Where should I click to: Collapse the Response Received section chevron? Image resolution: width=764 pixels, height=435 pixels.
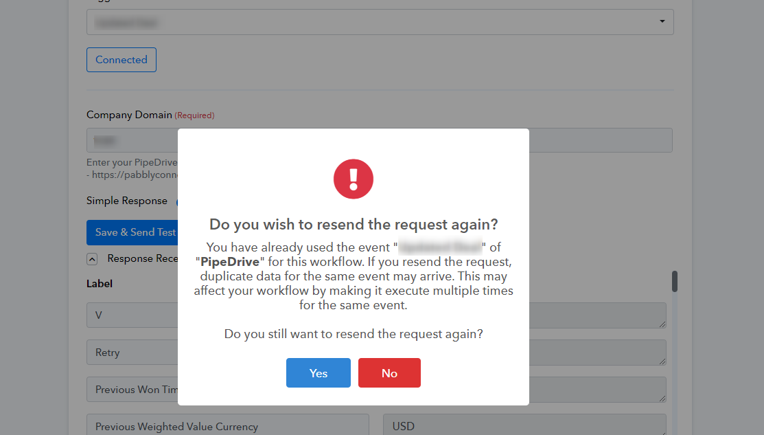click(92, 259)
